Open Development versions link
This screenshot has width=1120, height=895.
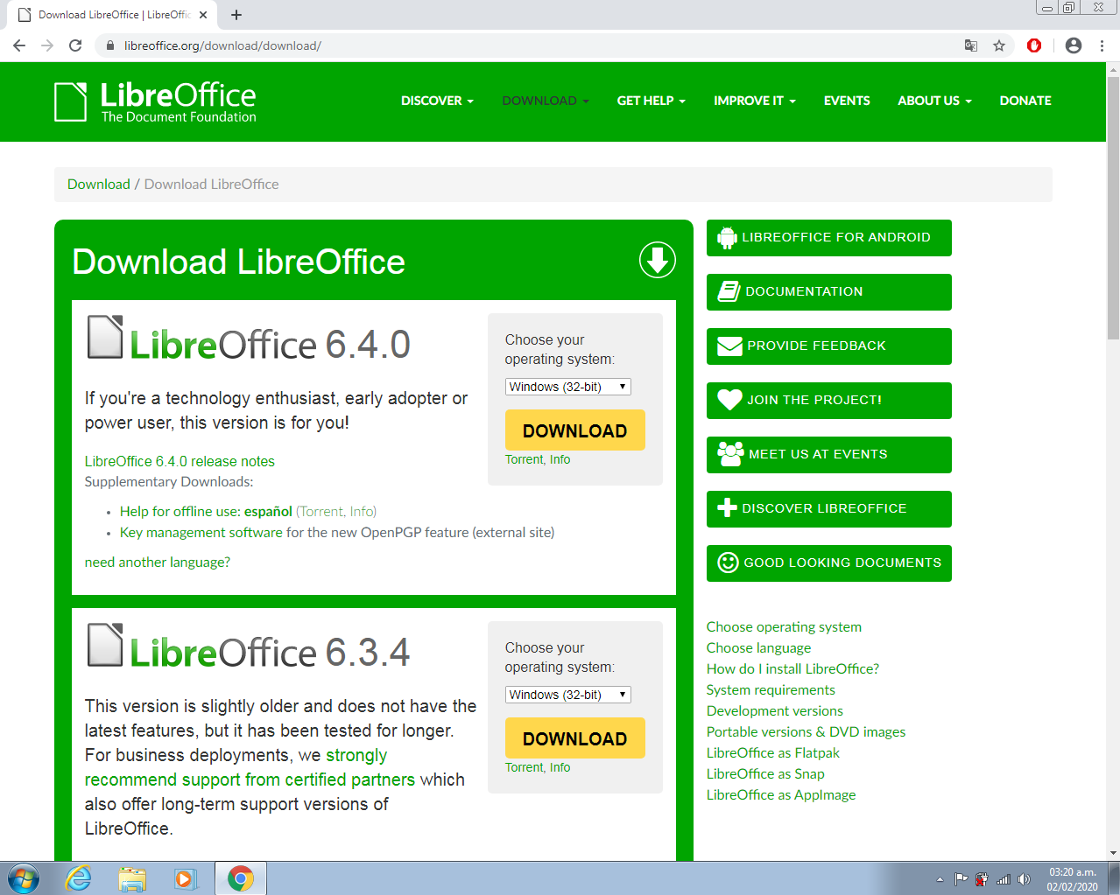coord(775,710)
